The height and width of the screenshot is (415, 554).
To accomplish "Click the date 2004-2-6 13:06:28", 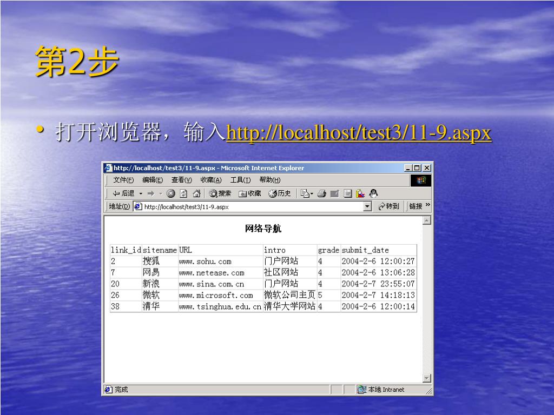I will 378,272.
